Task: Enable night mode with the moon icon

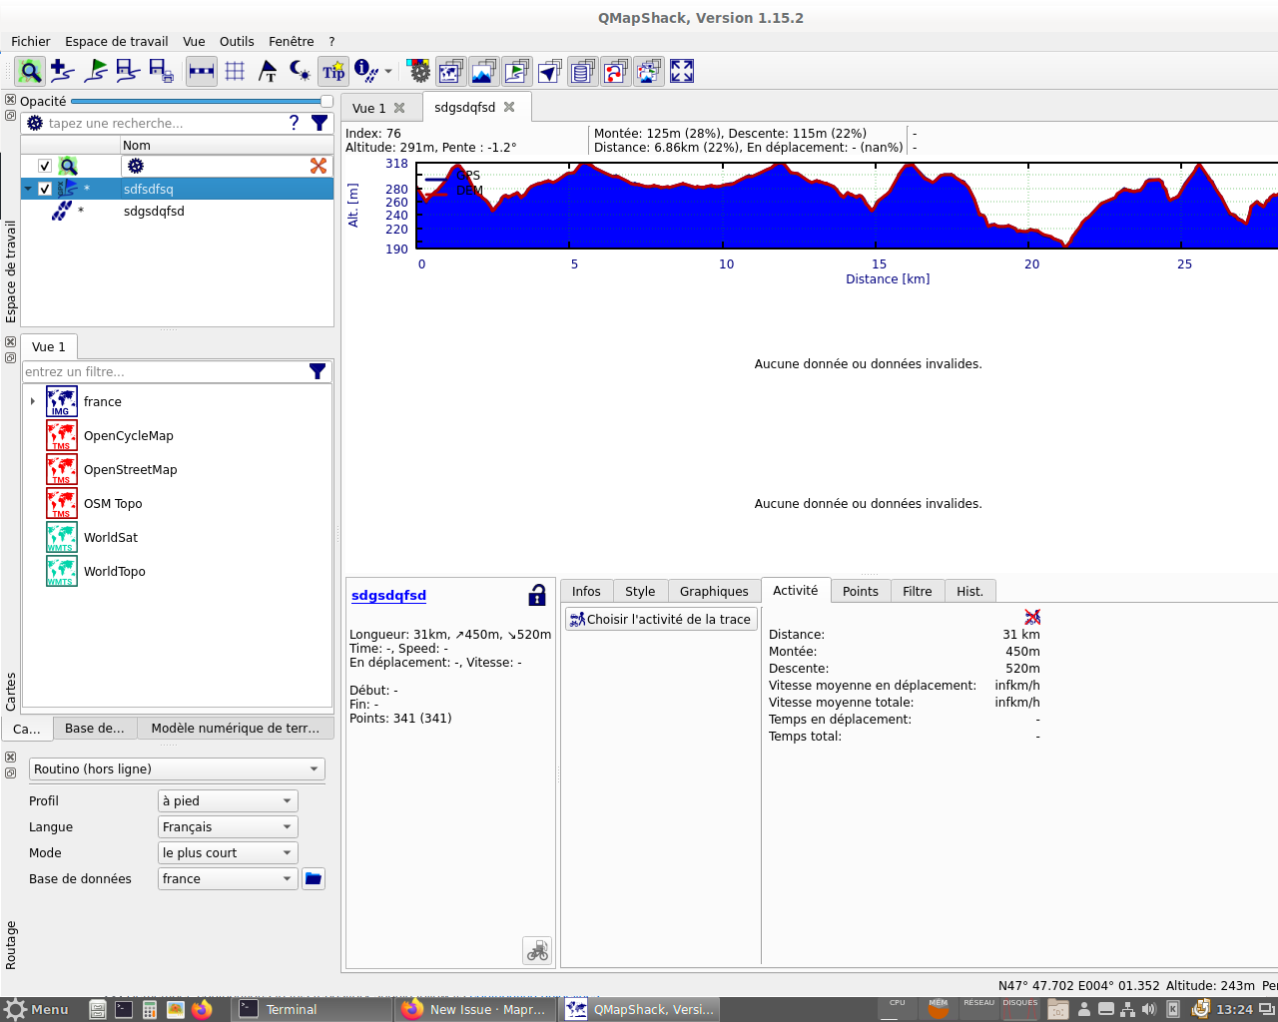Action: 299,71
